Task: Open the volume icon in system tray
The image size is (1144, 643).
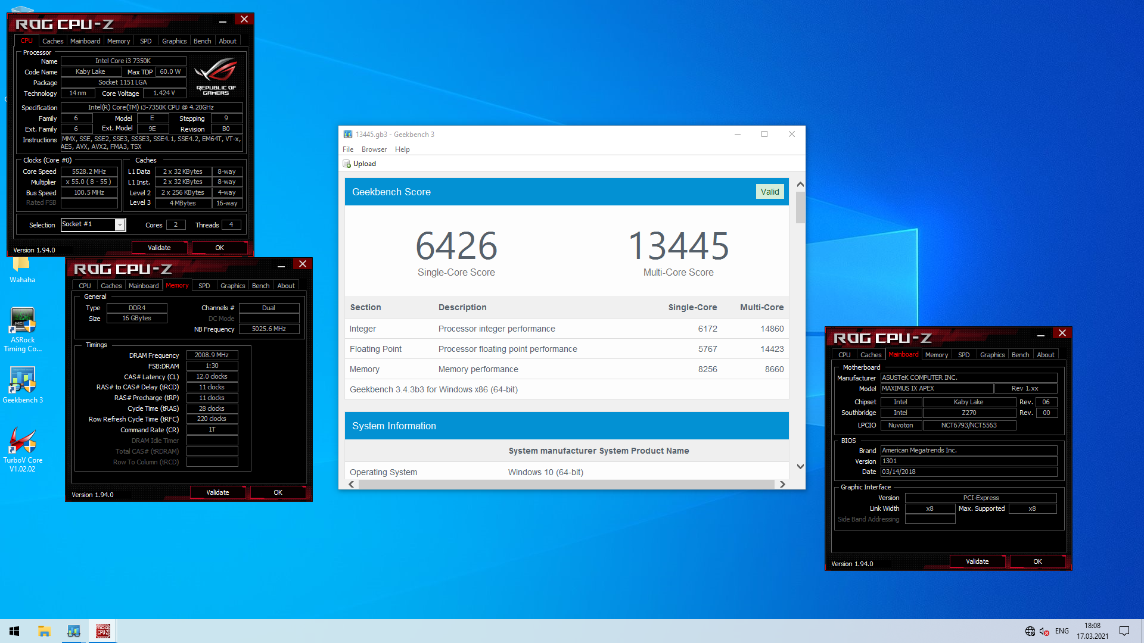Action: pos(1044,631)
